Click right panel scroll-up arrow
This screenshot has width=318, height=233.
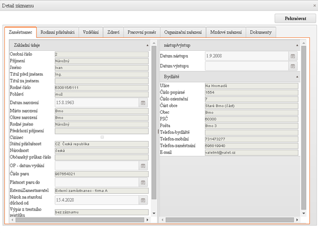(304, 43)
